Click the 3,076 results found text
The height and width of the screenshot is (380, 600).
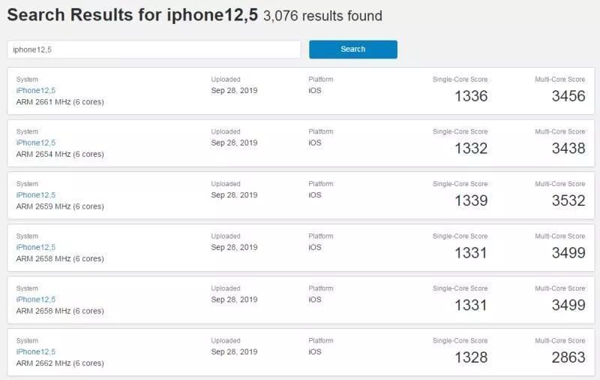pos(322,16)
